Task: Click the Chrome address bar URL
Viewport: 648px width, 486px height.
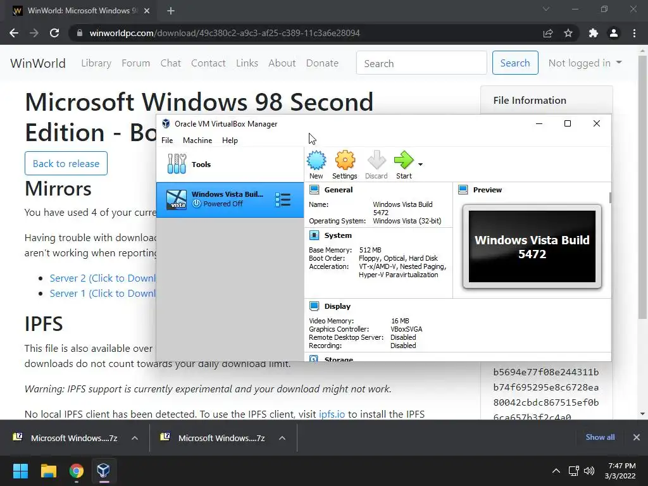Action: click(x=225, y=33)
